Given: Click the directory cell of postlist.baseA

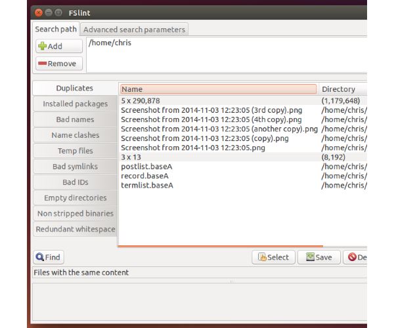Looking at the screenshot, I should point(343,167).
